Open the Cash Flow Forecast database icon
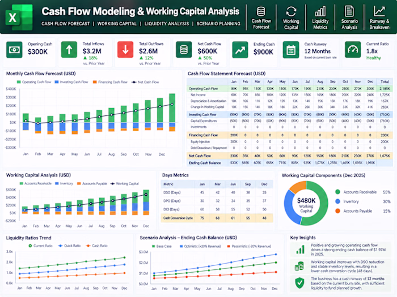 pos(261,11)
